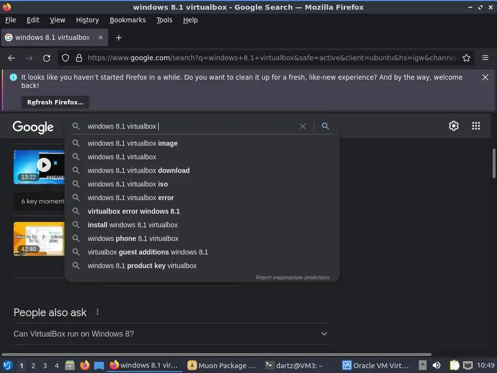Viewport: 497px width, 373px height.
Task: Reload the current page
Action: 47,58
